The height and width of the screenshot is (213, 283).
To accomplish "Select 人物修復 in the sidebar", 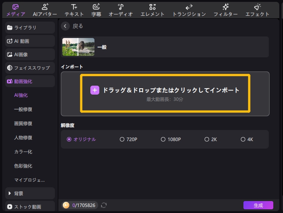I will point(23,138).
